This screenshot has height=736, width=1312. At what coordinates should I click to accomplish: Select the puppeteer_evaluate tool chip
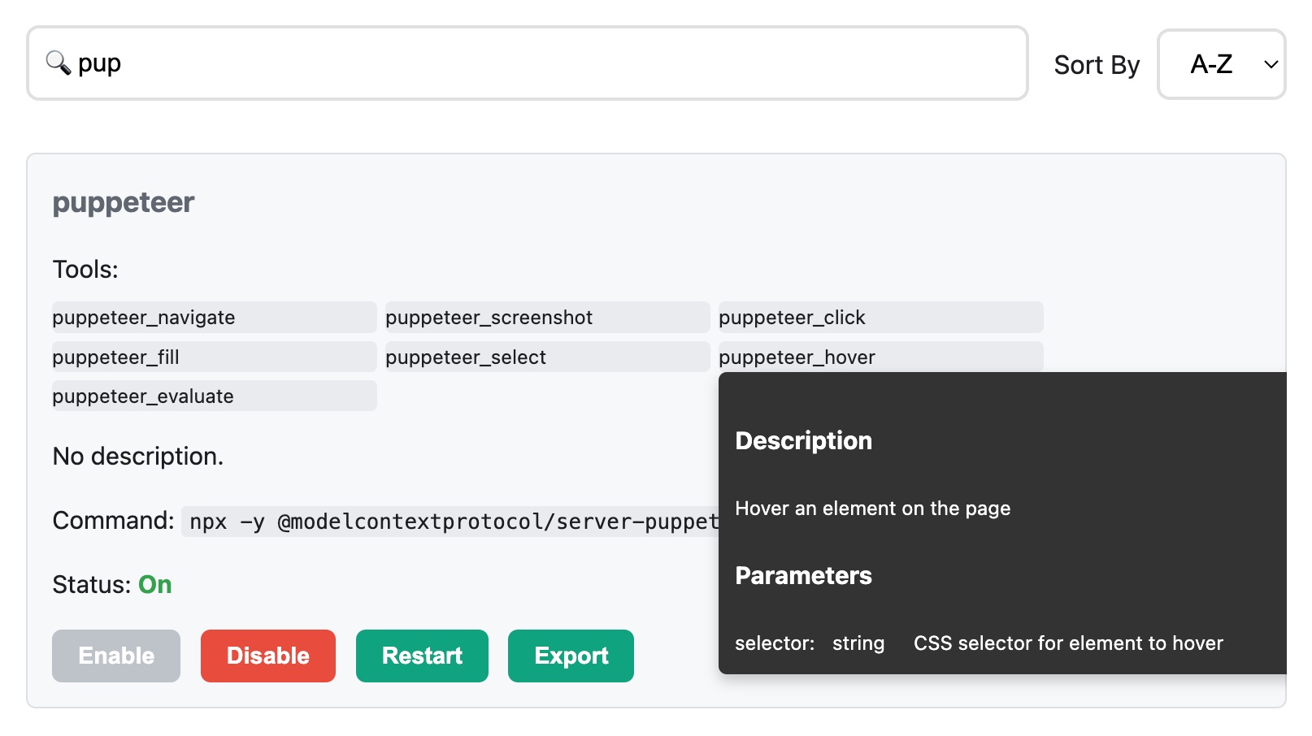(215, 396)
